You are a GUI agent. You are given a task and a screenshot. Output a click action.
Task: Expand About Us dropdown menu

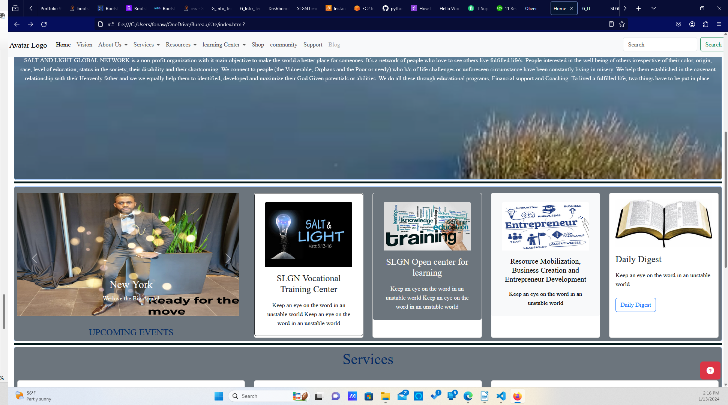point(113,45)
